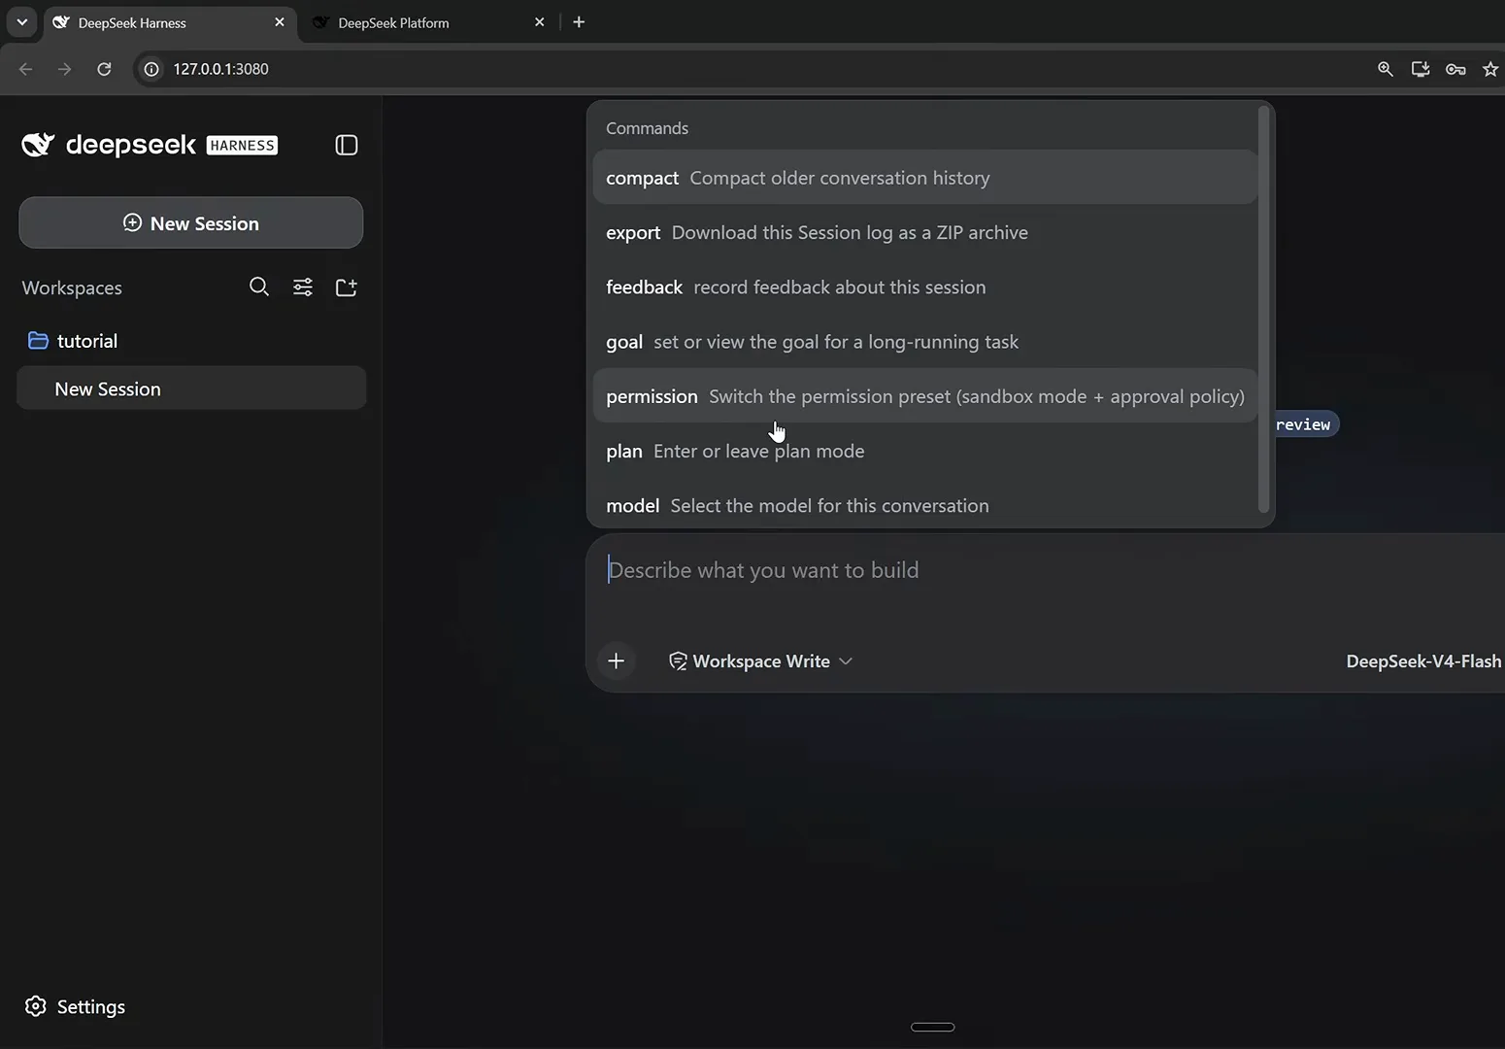Click the commands list scrollbar
This screenshot has height=1049, width=1505.
tap(1263, 309)
